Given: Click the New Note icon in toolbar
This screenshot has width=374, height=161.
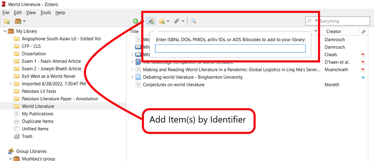Looking at the screenshot, I should 162,21.
